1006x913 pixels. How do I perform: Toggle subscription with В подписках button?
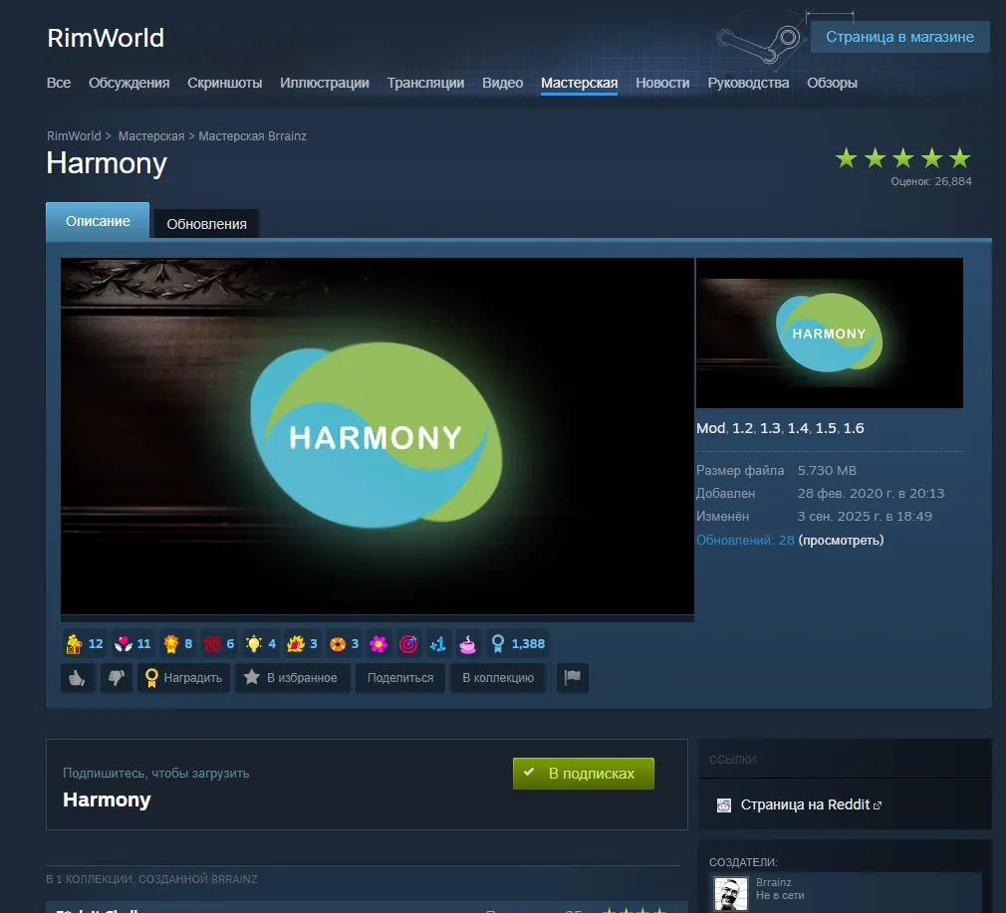584,774
